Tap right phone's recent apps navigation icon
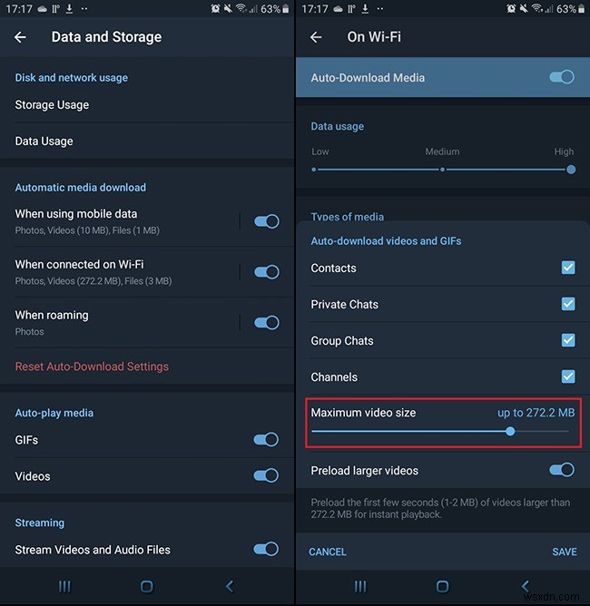This screenshot has width=590, height=606. coord(360,586)
